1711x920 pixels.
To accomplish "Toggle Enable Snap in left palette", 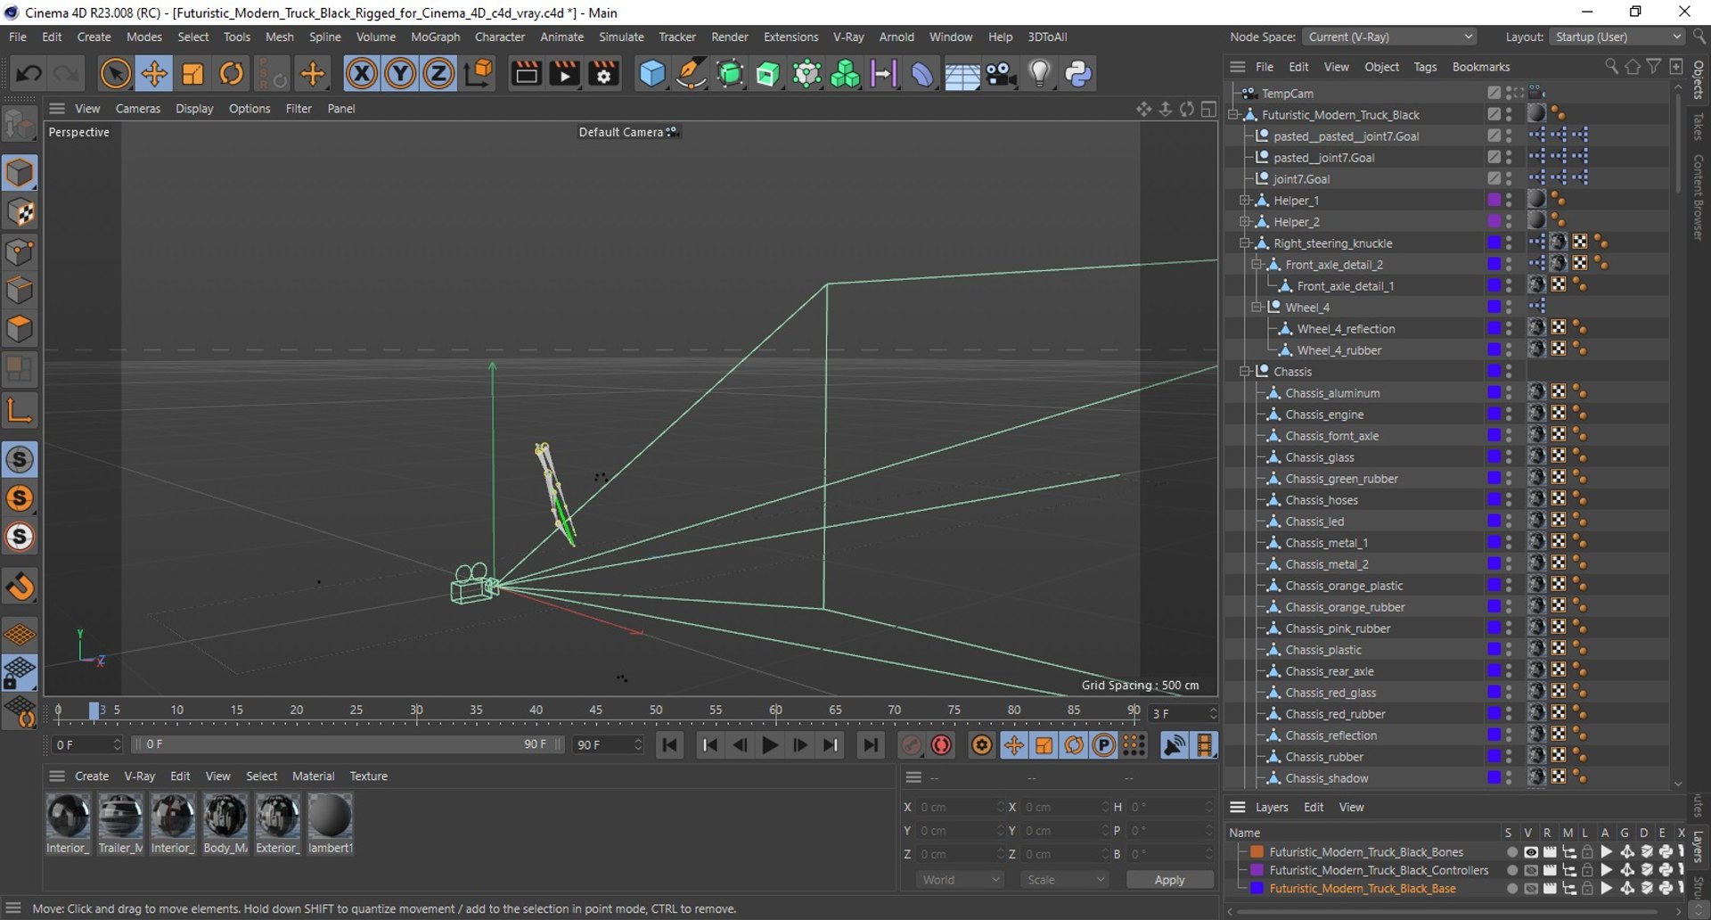I will pyautogui.click(x=20, y=586).
